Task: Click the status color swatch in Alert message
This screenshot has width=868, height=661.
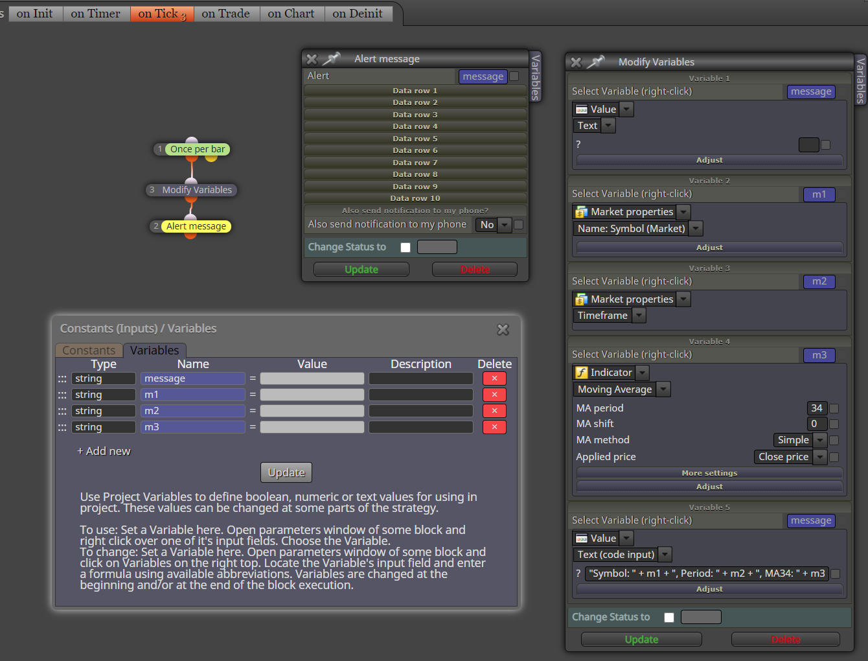Action: click(437, 247)
